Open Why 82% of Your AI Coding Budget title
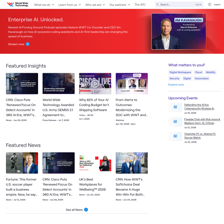 (94, 105)
